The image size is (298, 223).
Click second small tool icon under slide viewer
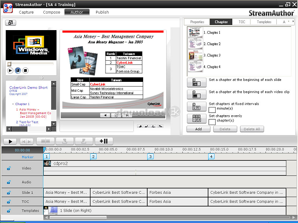(147, 126)
